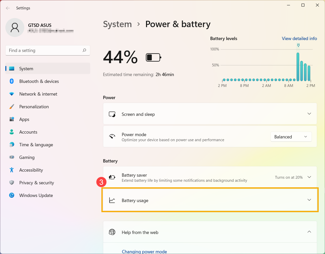Click the System monitor icon in sidebar
The width and height of the screenshot is (325, 254).
coord(12,68)
